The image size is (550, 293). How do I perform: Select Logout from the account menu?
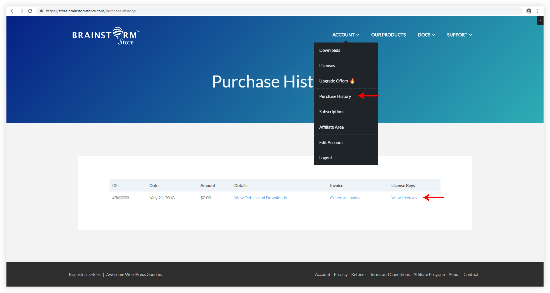pos(325,158)
